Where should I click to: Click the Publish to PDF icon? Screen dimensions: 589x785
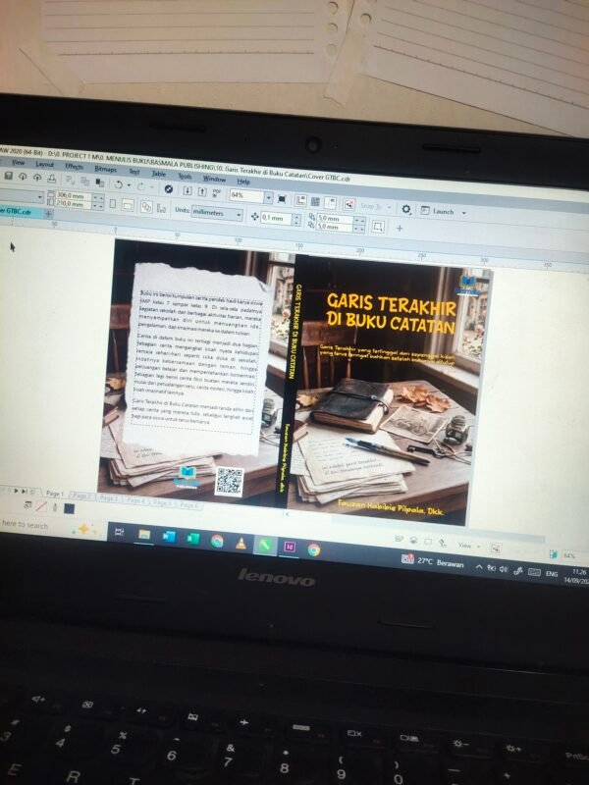click(x=216, y=192)
